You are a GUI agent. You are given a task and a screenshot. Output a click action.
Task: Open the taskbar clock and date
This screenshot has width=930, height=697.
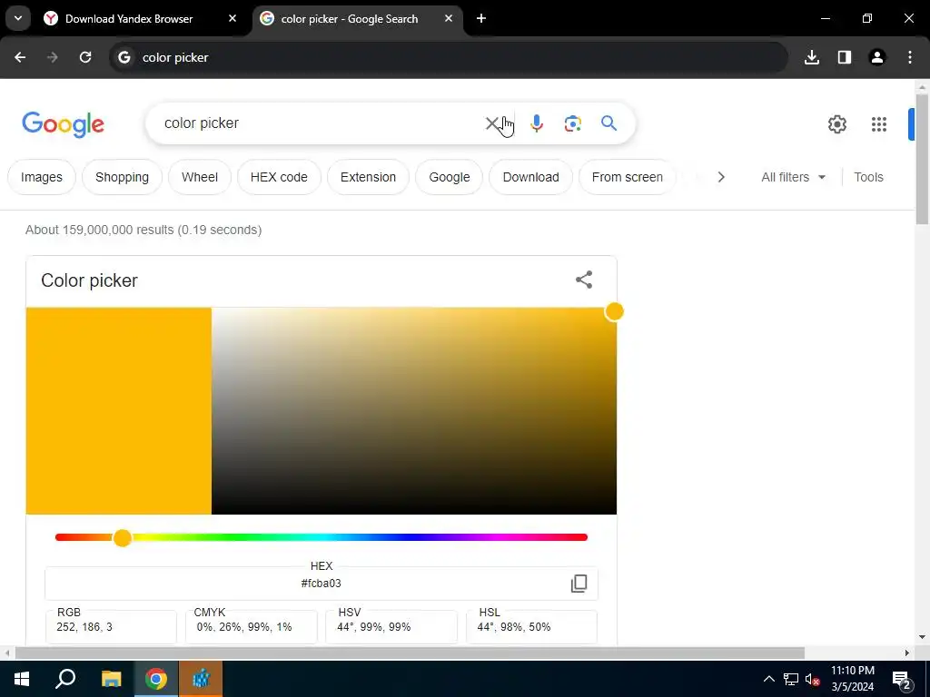[852, 679]
